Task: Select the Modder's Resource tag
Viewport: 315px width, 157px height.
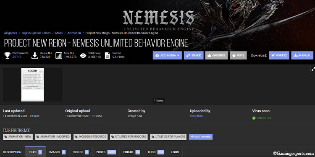Action: [90, 137]
